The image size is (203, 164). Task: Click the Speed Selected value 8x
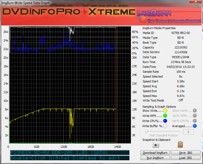click(181, 77)
